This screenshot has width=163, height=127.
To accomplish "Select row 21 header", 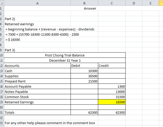I will pyautogui.click(x=2, y=113).
